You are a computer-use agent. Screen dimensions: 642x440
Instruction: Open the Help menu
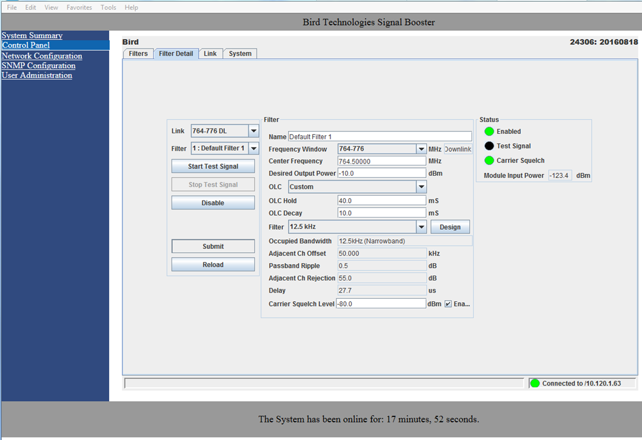click(x=131, y=7)
